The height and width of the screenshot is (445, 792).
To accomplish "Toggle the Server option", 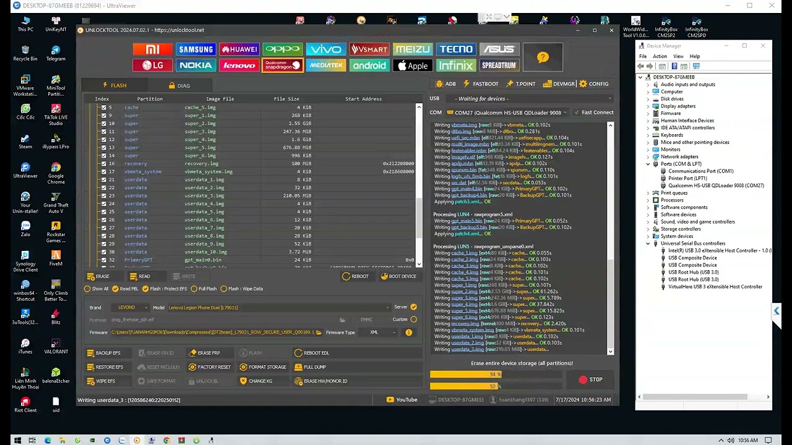I will tap(413, 307).
